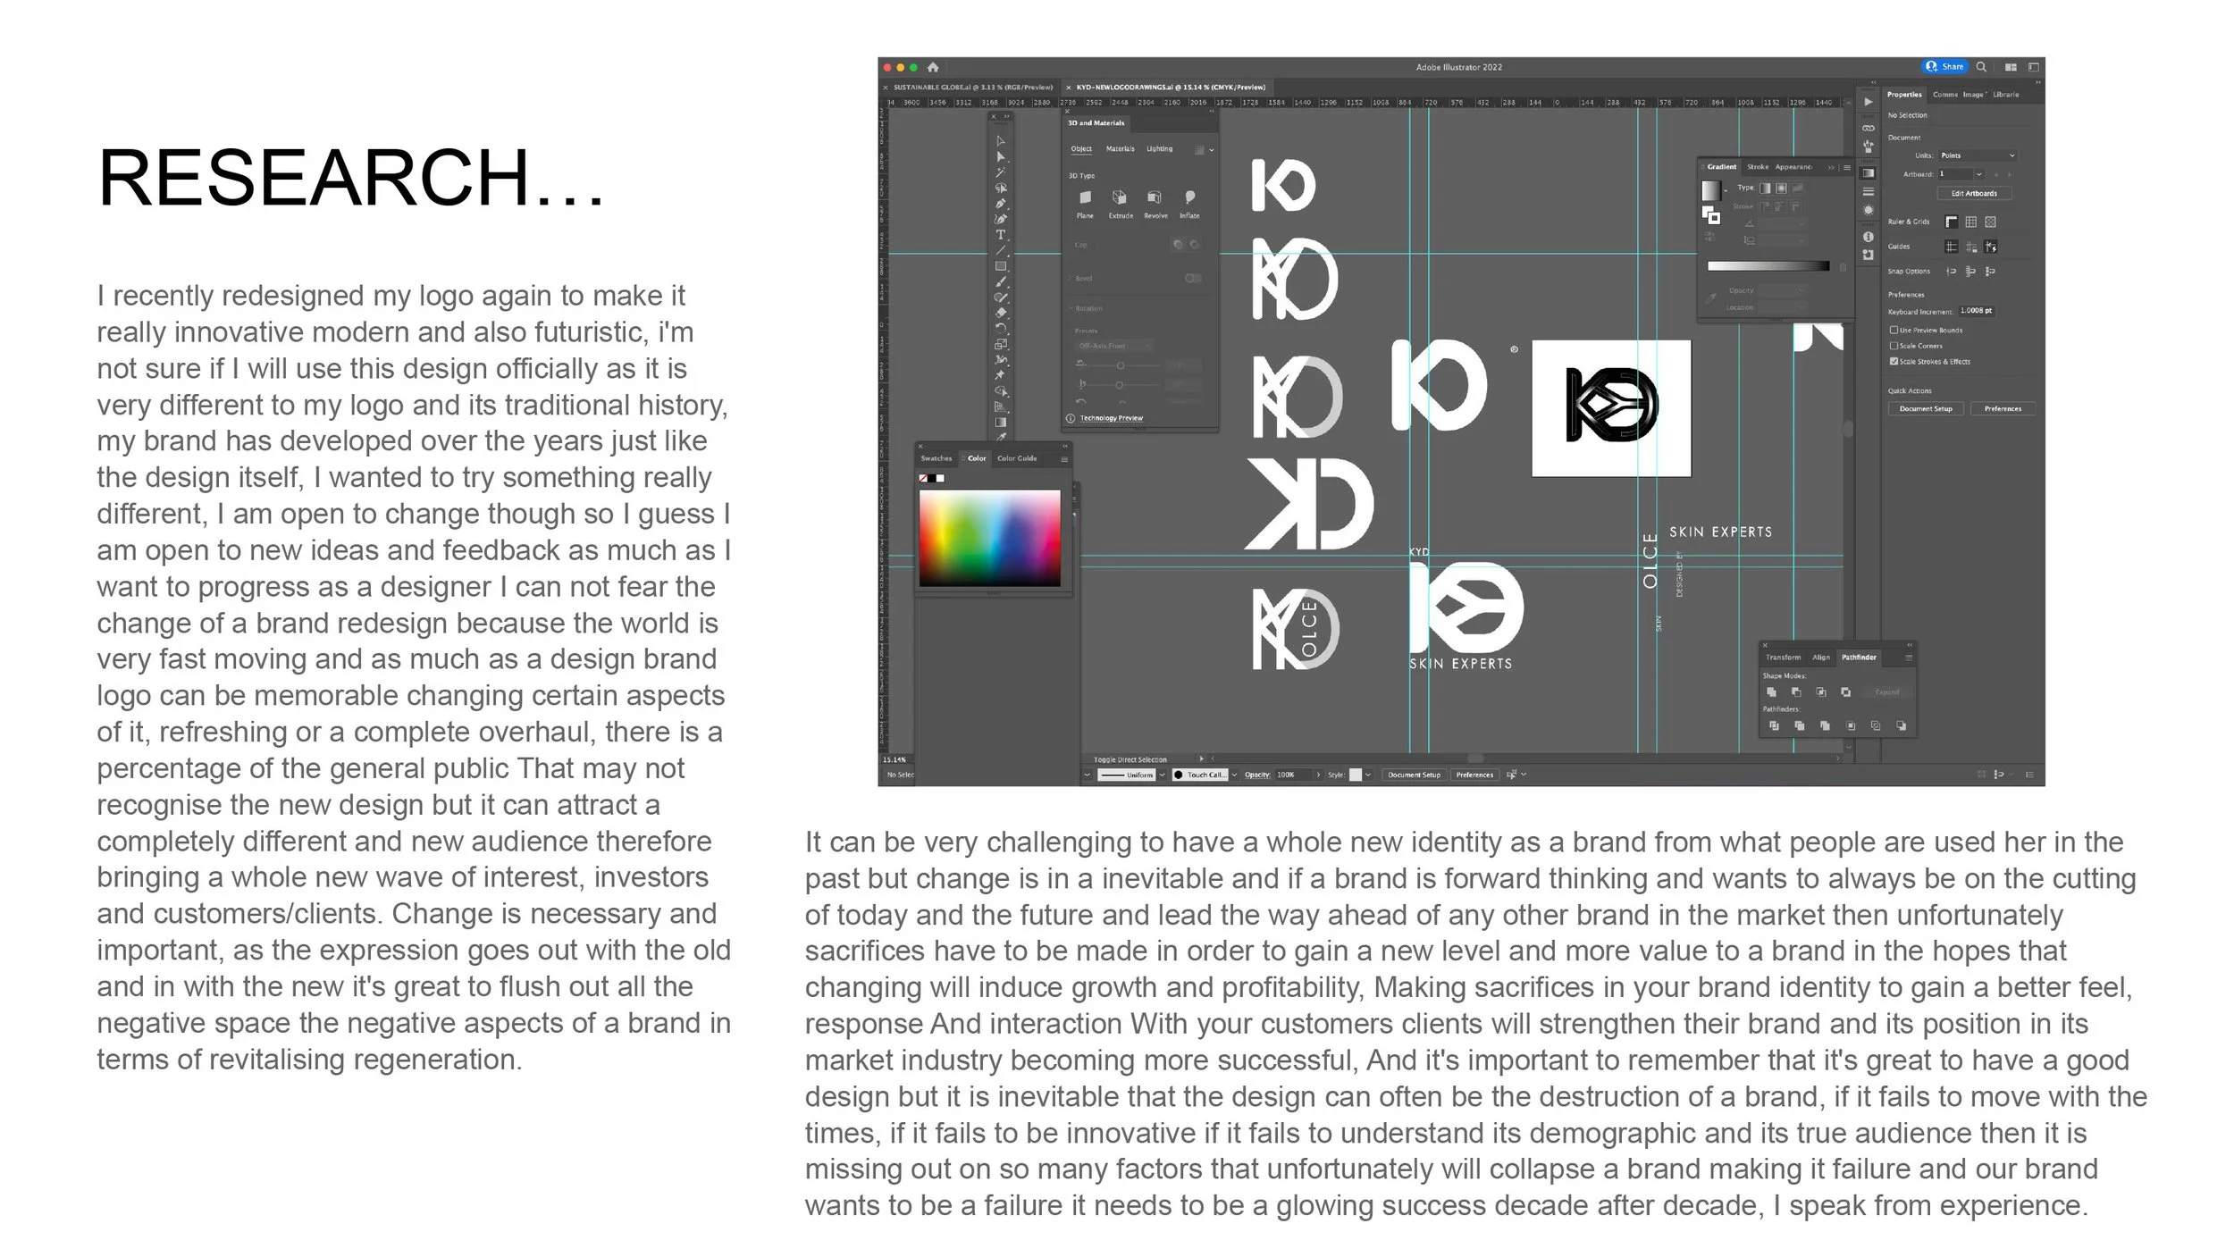Screen dimensions: 2234x1257
Task: Select the Rectangle tool
Action: coord(1001,266)
